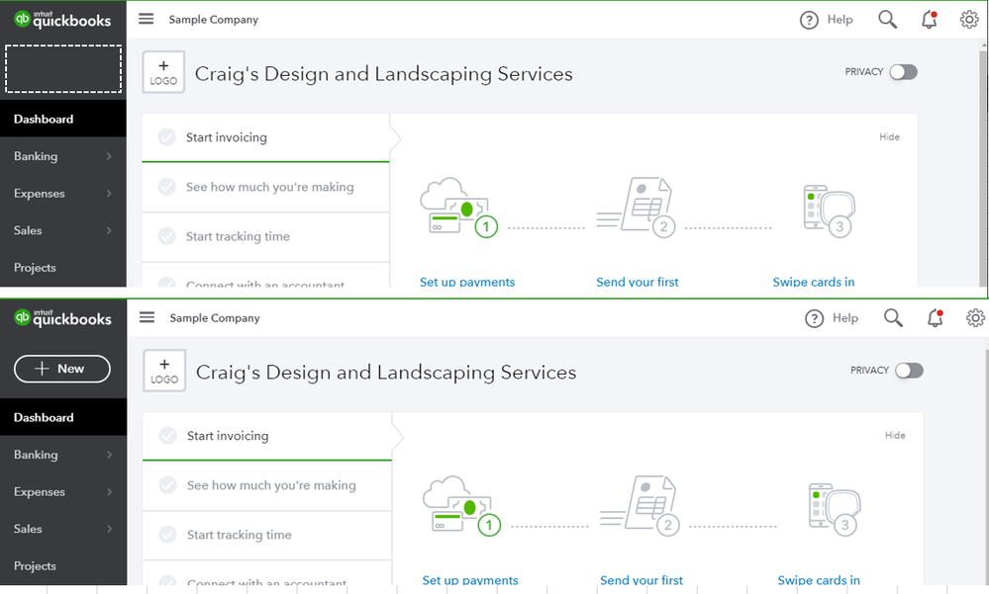Open Dashboard in top screenshot sidebar
The width and height of the screenshot is (989, 594).
click(63, 119)
